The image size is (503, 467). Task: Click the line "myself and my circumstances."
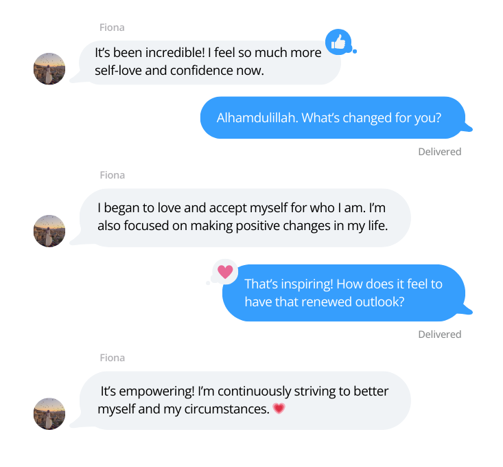(x=184, y=409)
